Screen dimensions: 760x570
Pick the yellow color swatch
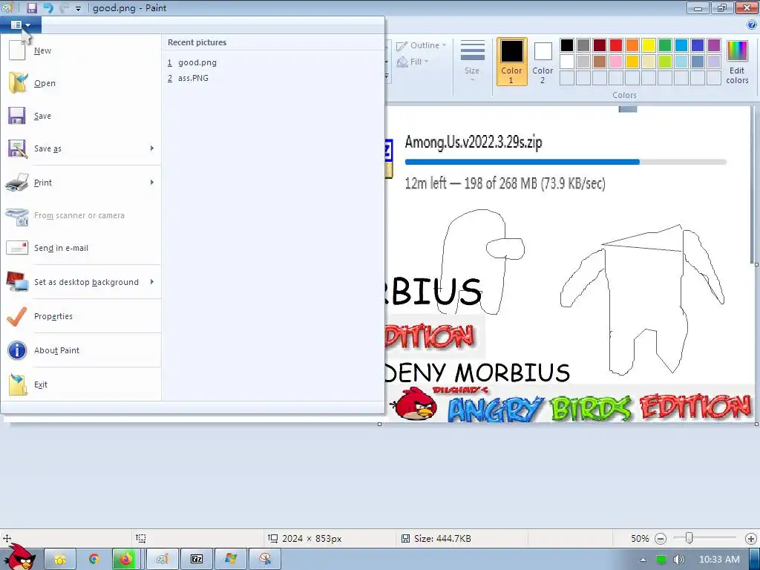coord(649,45)
